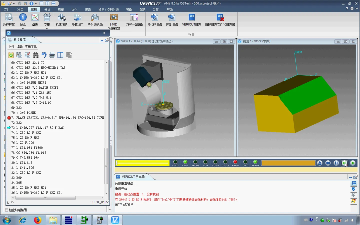Toggle the red breakpoint on line 71

click(x=9, y=118)
